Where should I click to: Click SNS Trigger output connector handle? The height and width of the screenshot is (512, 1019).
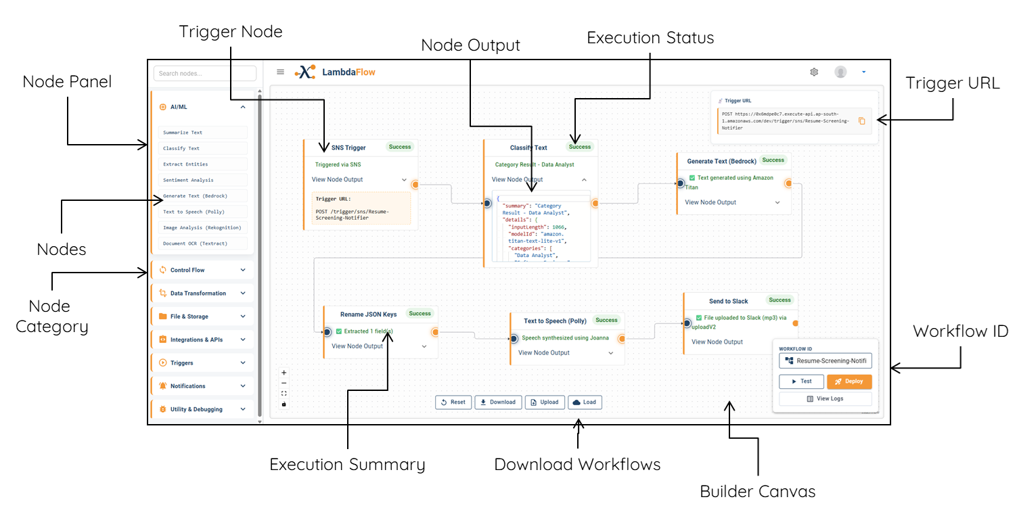415,184
